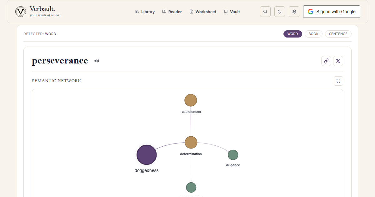
Task: Click the Verbault title text
Action: (42, 9)
